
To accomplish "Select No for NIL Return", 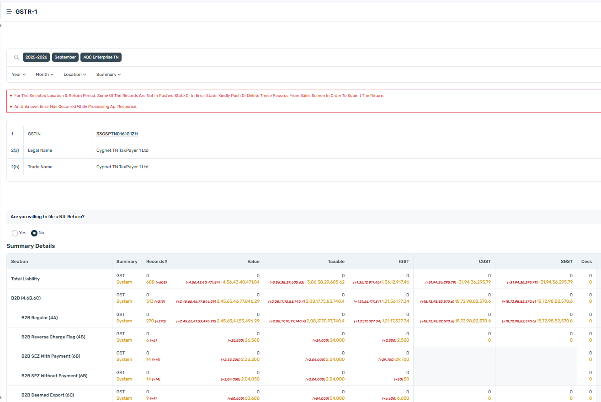I will (x=34, y=233).
